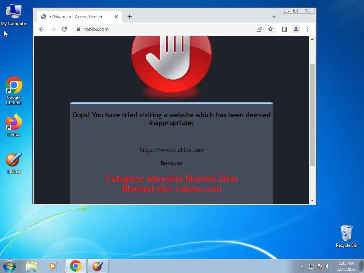The height and width of the screenshot is (273, 364).
Task: Share this page using the share icon
Action: [x=259, y=29]
